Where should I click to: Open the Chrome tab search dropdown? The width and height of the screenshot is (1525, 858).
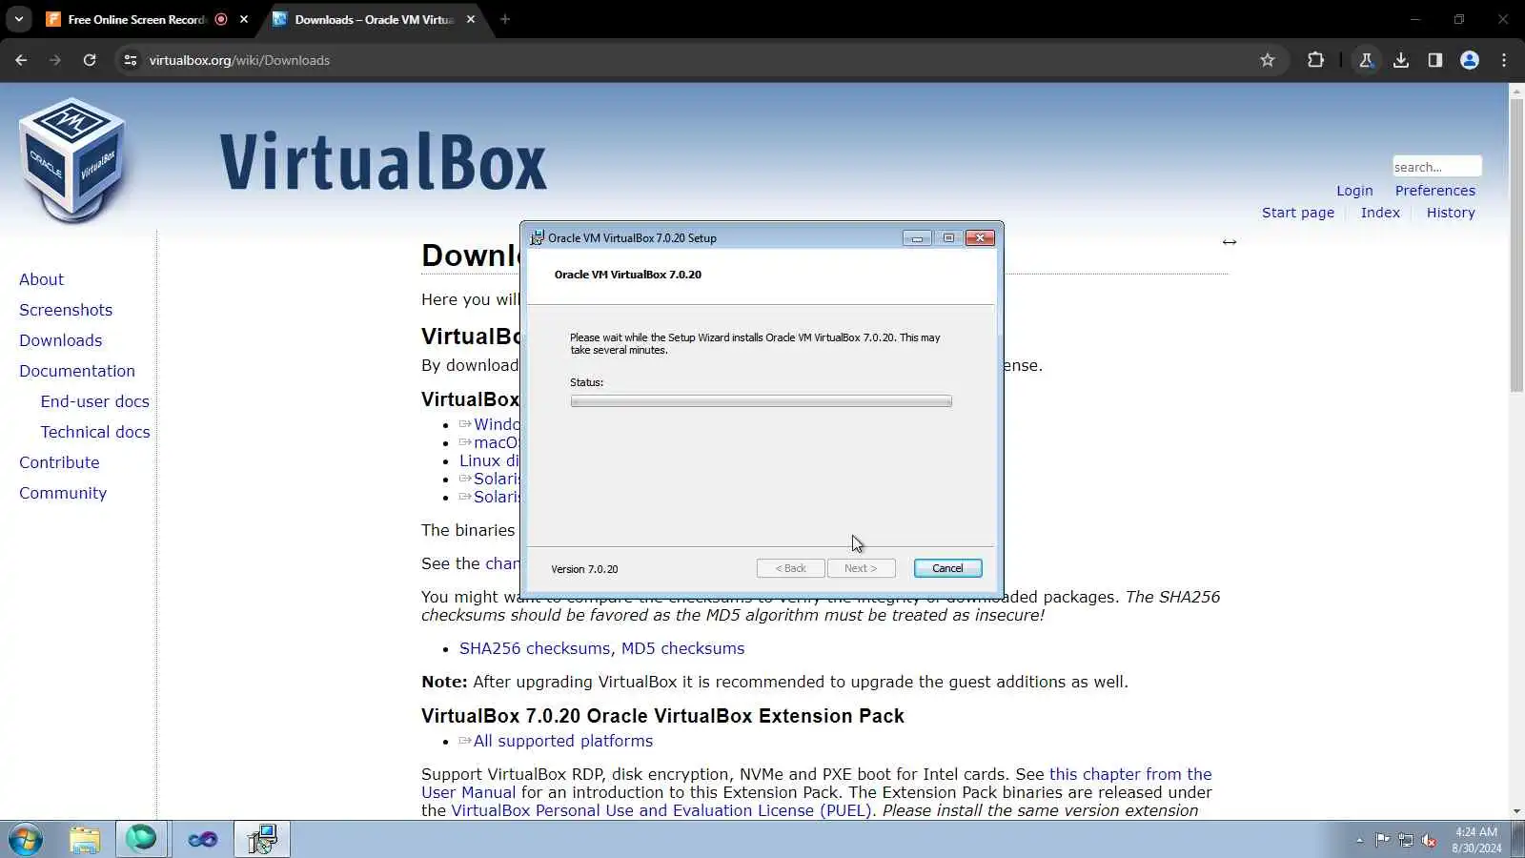19,19
